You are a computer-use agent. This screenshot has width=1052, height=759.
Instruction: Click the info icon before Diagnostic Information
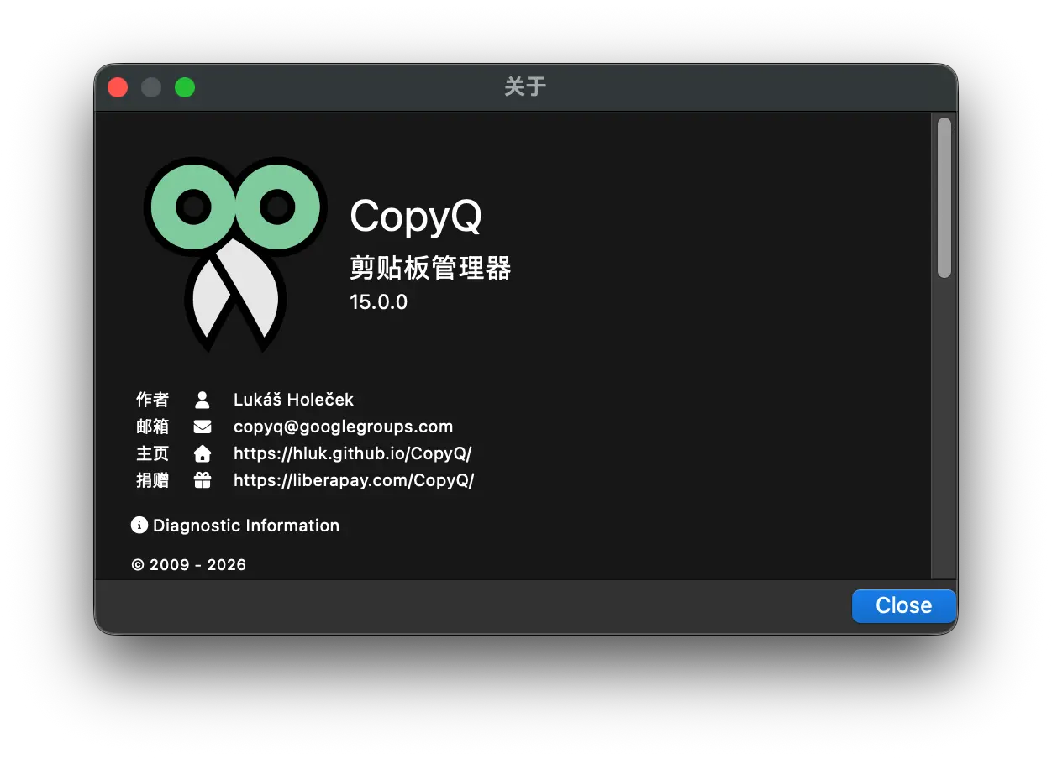pyautogui.click(x=139, y=526)
